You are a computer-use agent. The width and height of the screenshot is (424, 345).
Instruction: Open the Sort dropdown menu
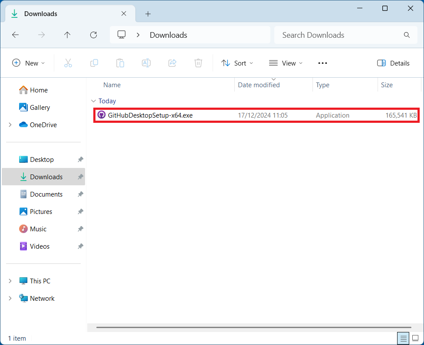coord(237,63)
